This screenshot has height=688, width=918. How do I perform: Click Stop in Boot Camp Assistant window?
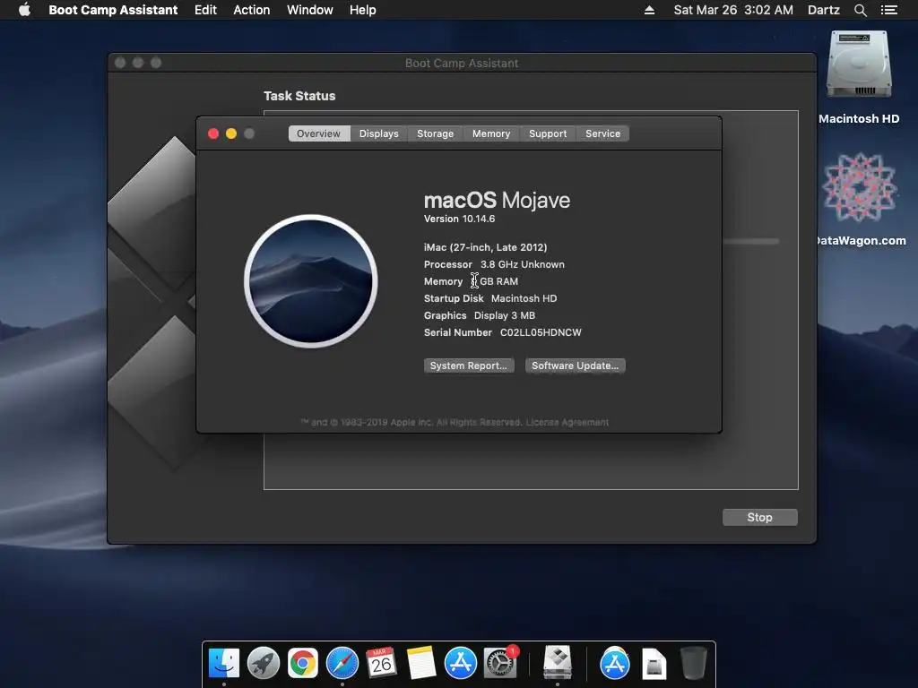(760, 517)
